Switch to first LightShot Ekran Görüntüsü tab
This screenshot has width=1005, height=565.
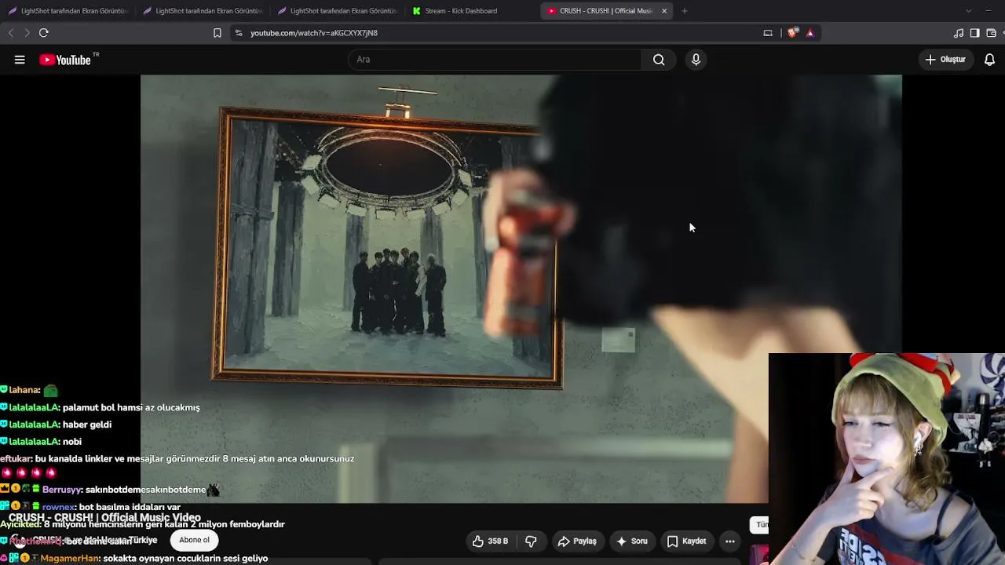tap(68, 11)
